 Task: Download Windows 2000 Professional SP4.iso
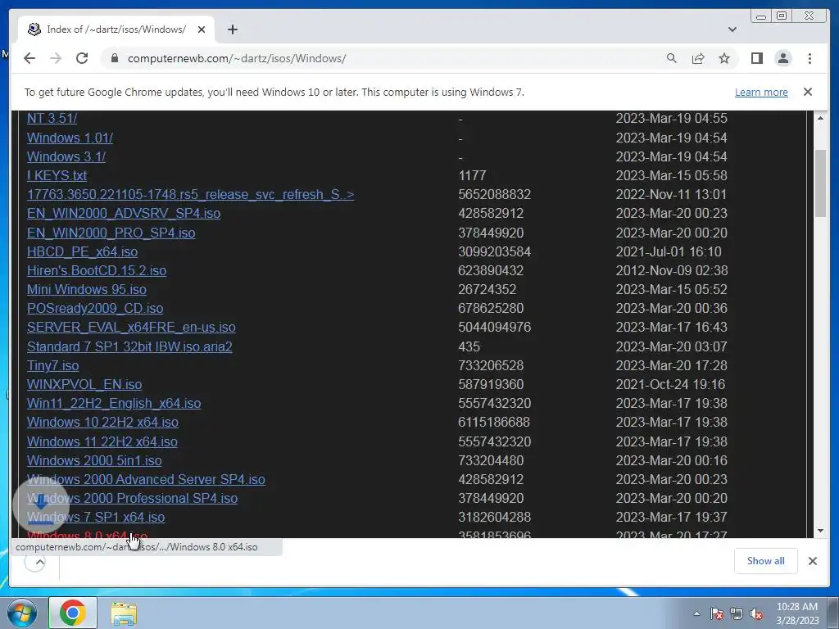click(x=132, y=498)
